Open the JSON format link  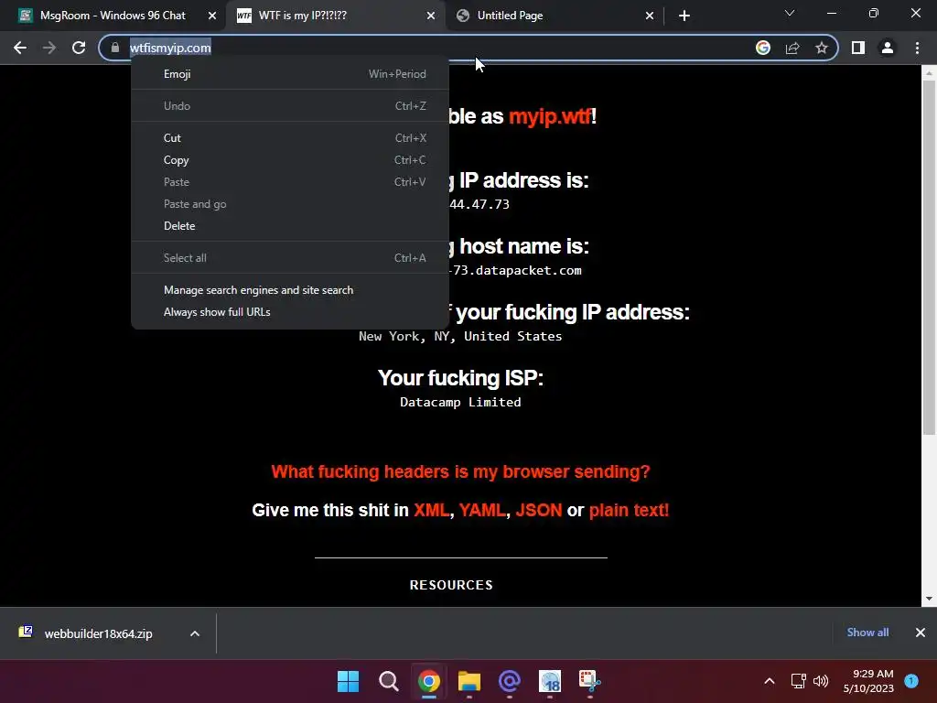[538, 510]
